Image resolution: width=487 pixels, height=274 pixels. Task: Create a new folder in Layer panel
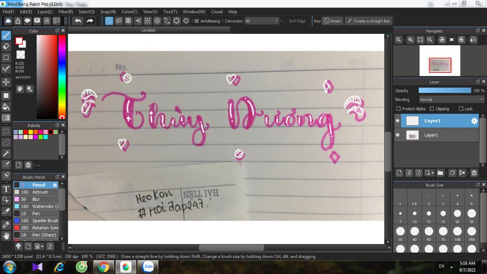coord(440,173)
